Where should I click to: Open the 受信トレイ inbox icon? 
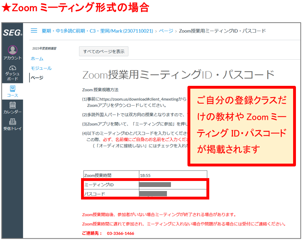(12, 122)
